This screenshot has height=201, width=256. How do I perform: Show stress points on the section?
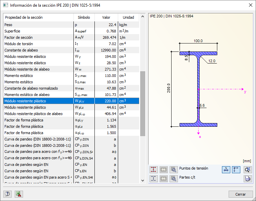point(154,170)
